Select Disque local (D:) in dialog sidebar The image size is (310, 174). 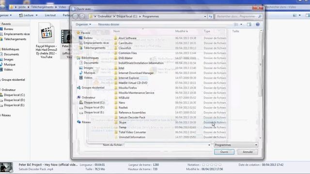click(x=94, y=107)
